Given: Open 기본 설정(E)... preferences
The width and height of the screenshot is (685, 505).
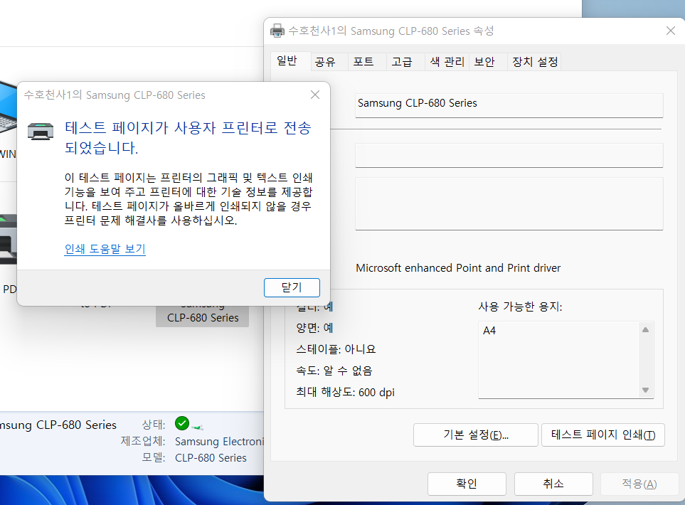Looking at the screenshot, I should (476, 435).
